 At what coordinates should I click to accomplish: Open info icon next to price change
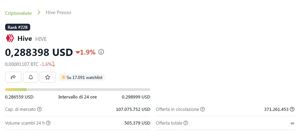(101, 52)
